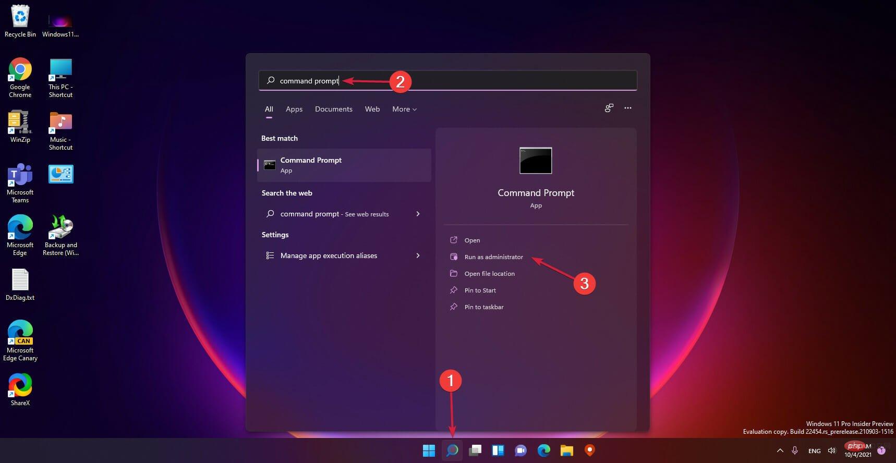Open the Control Panel desktop icon
Viewport: 896px width, 463px height.
(60, 174)
